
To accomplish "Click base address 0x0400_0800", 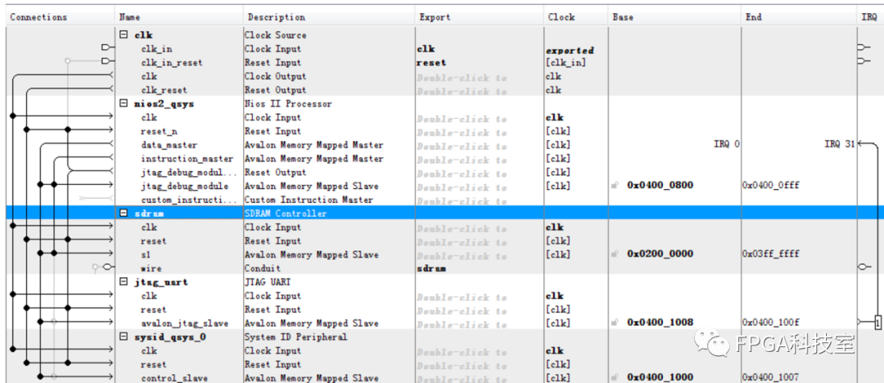I will pos(660,186).
